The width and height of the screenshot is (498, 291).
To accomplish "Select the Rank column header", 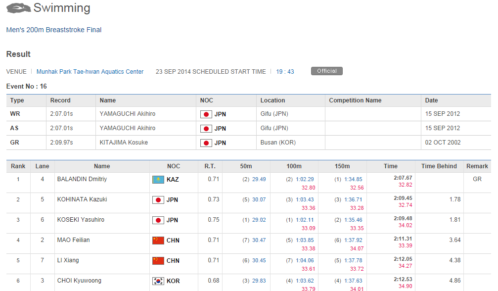I will [18, 166].
